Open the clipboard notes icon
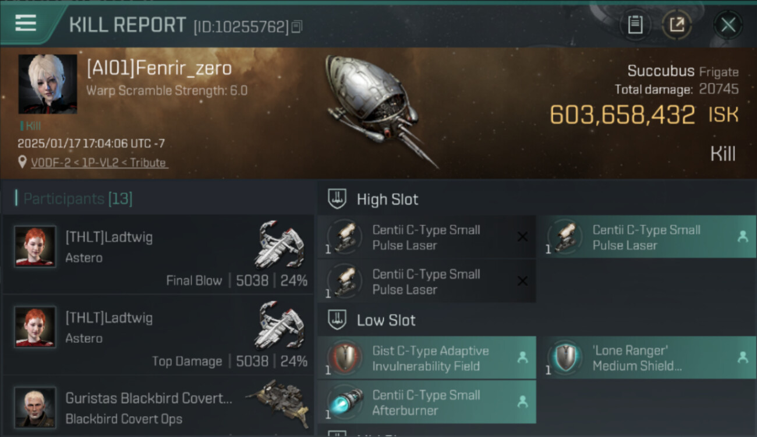Image resolution: width=757 pixels, height=437 pixels. (x=635, y=25)
